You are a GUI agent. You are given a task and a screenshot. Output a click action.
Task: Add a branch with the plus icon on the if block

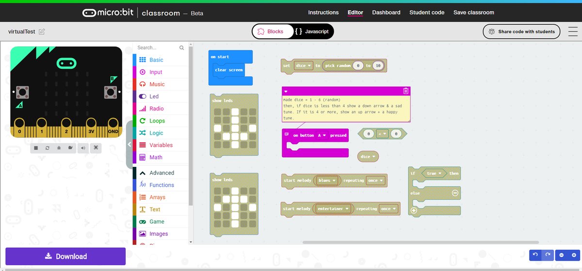coord(414,210)
